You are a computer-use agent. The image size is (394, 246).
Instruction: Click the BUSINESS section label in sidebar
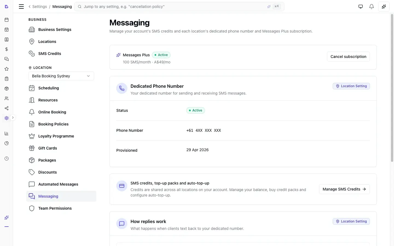(x=37, y=20)
